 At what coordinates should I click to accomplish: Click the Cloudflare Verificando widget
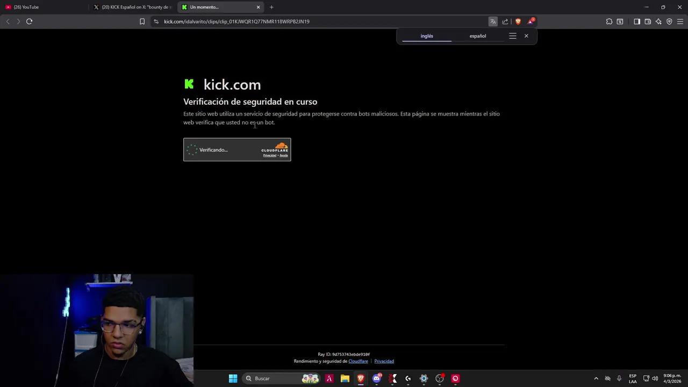237,149
